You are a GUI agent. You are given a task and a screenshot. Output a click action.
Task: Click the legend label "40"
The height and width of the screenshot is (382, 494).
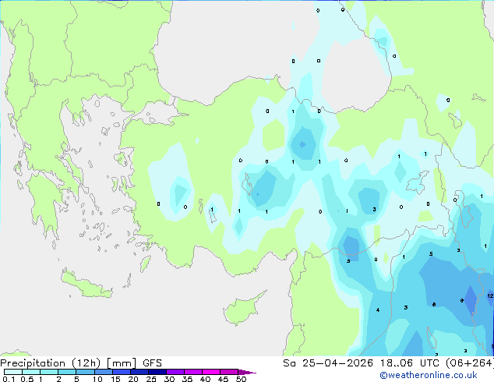click(x=205, y=379)
